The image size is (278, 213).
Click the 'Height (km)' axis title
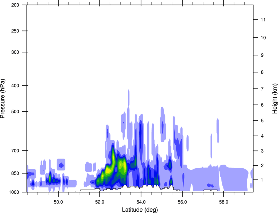(275, 99)
